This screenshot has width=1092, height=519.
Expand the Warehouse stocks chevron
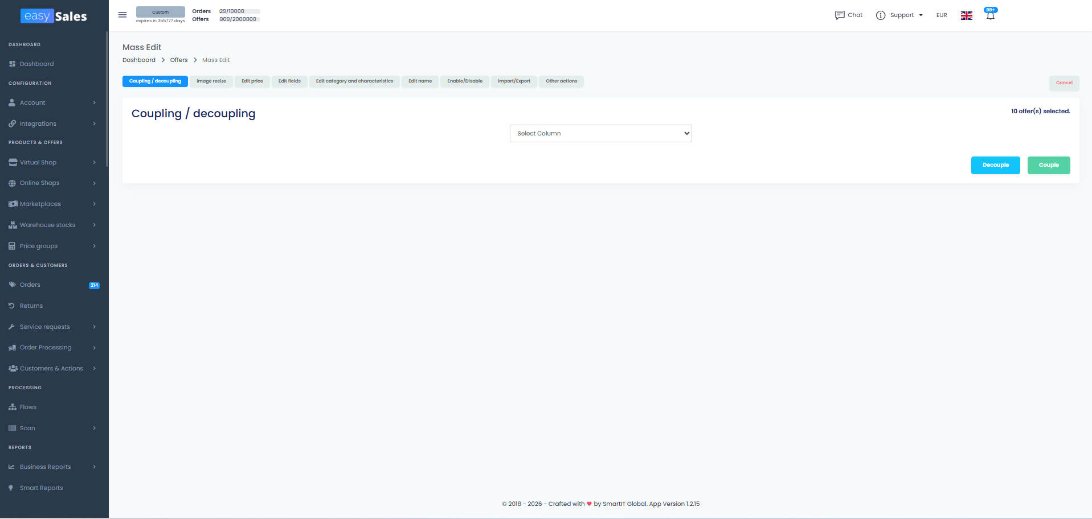point(94,225)
